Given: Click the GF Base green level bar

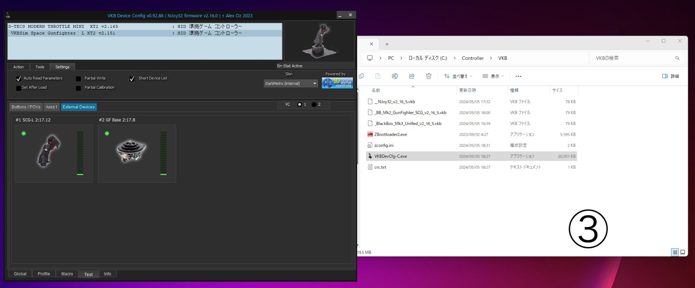Looking at the screenshot, I should coord(163,153).
